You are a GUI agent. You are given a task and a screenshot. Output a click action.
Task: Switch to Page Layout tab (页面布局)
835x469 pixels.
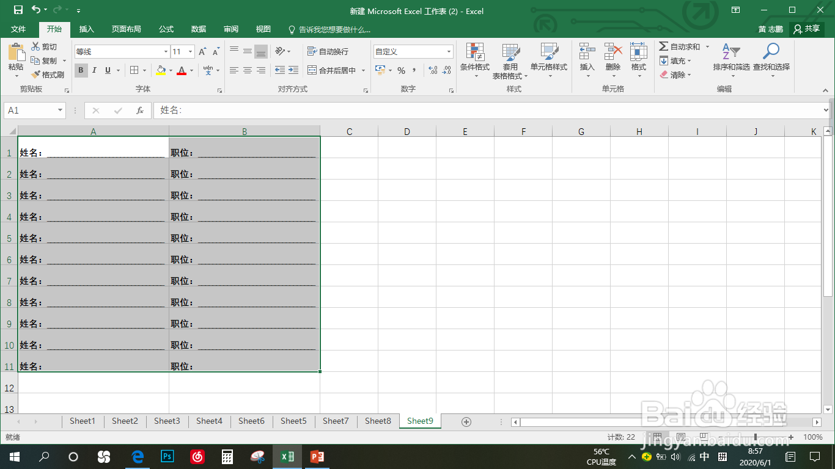pos(126,29)
